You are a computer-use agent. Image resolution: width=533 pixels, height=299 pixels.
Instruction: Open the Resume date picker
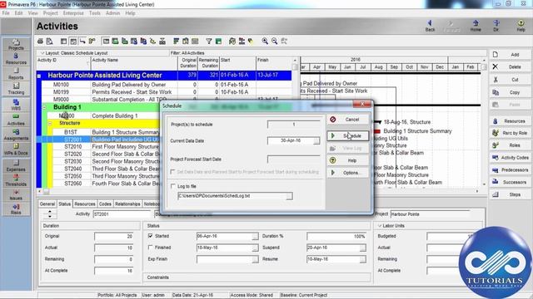tap(363, 260)
